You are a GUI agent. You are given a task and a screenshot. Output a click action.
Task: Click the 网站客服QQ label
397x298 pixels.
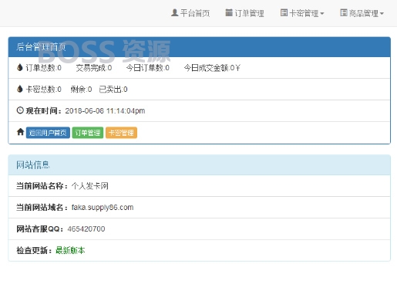[x=39, y=229]
